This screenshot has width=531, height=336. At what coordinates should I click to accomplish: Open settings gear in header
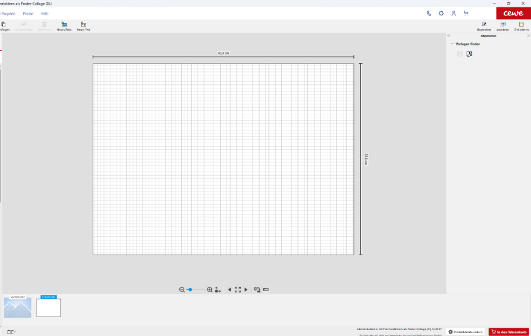coord(441,14)
